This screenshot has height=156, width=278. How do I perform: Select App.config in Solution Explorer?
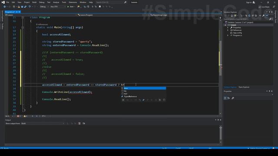click(237, 33)
